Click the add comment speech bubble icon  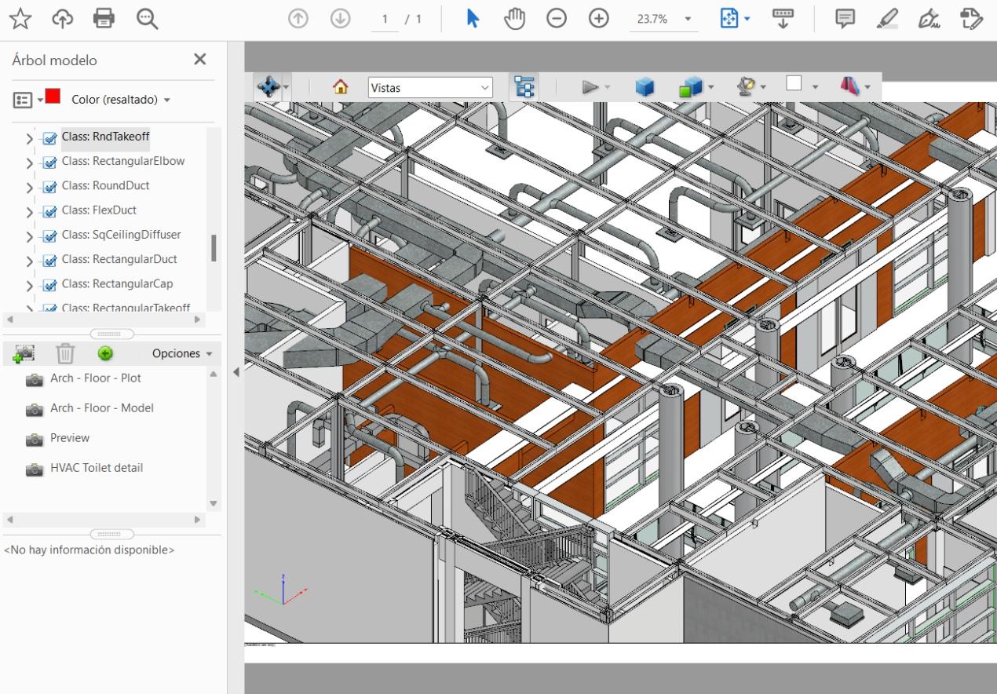tap(845, 20)
